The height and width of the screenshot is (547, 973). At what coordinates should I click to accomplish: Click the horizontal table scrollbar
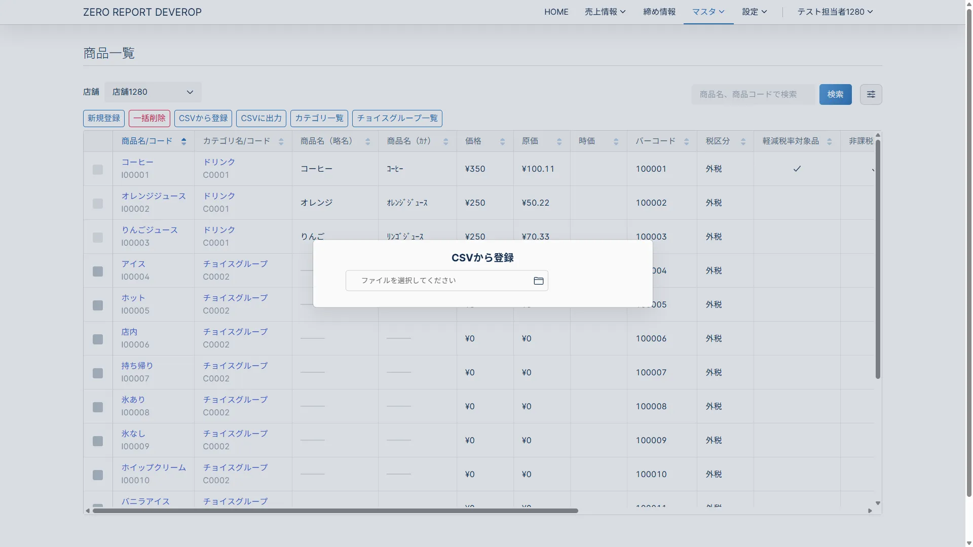coord(334,511)
